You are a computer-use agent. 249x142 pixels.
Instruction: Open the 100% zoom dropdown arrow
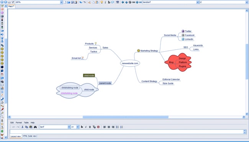pyautogui.click(x=61, y=2)
